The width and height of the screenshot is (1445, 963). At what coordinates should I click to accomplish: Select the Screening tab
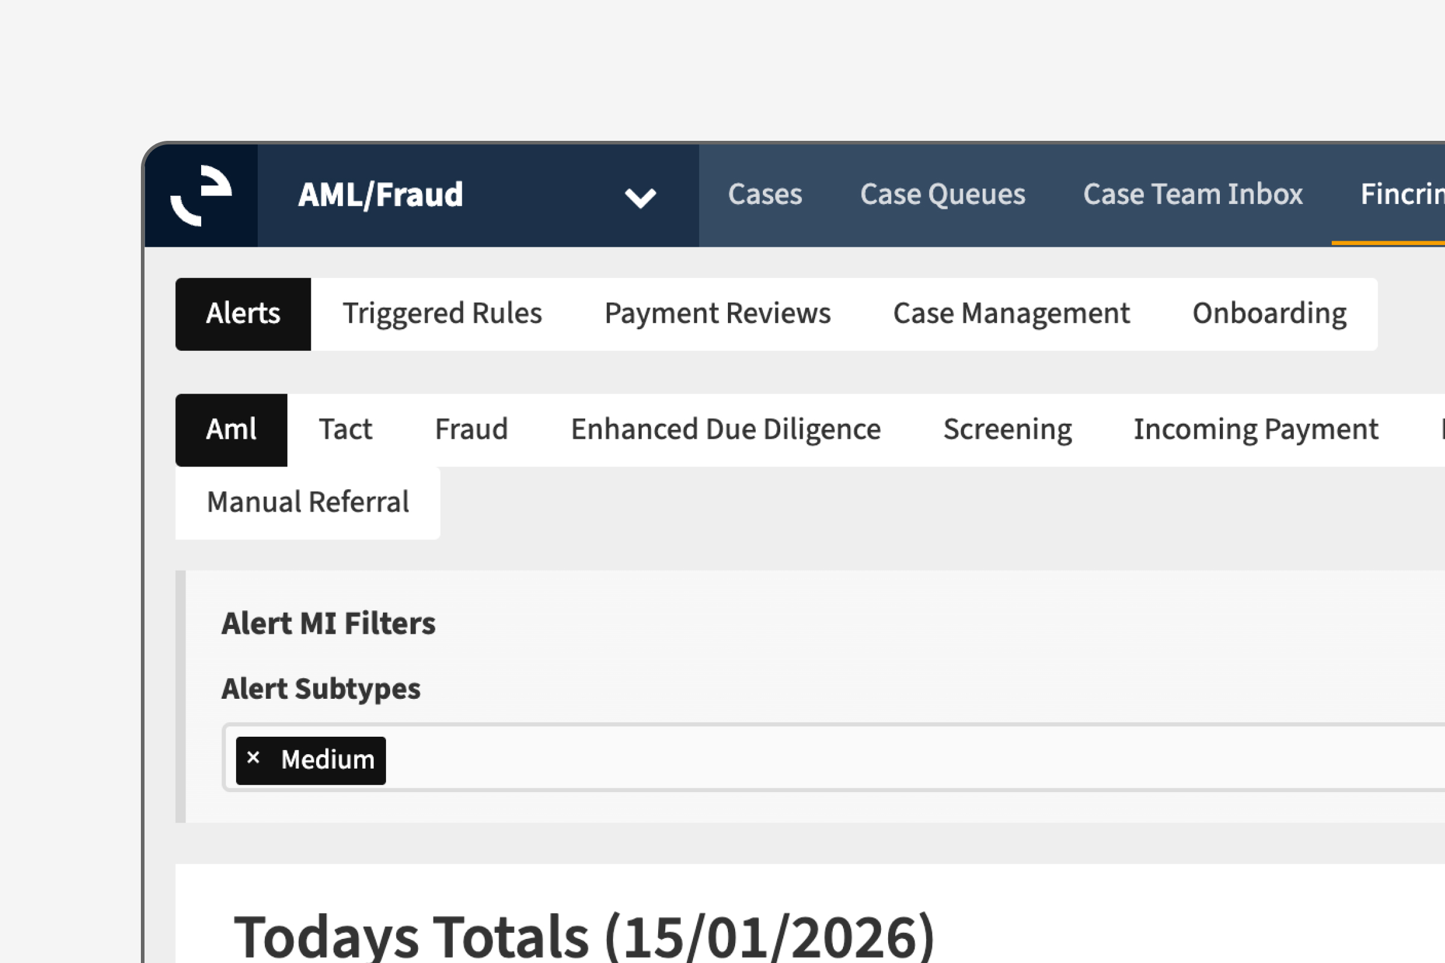tap(1007, 430)
